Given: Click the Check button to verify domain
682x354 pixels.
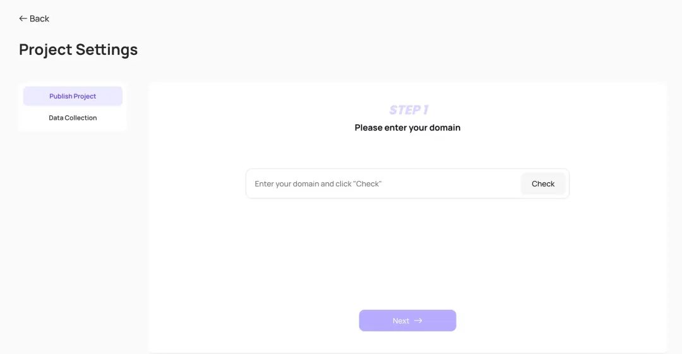Looking at the screenshot, I should 543,184.
